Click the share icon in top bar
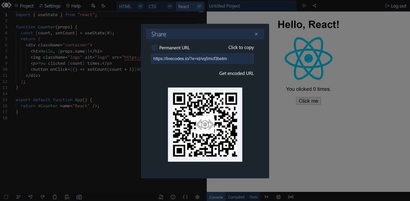 point(314,6)
